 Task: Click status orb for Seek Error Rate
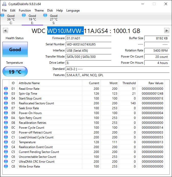tap(6, 108)
